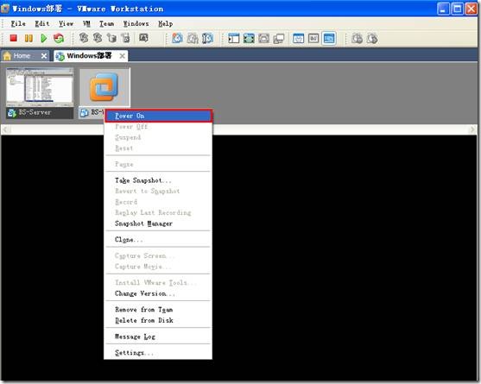
Task: Click the icon after the team toolbar group
Action: (143, 38)
